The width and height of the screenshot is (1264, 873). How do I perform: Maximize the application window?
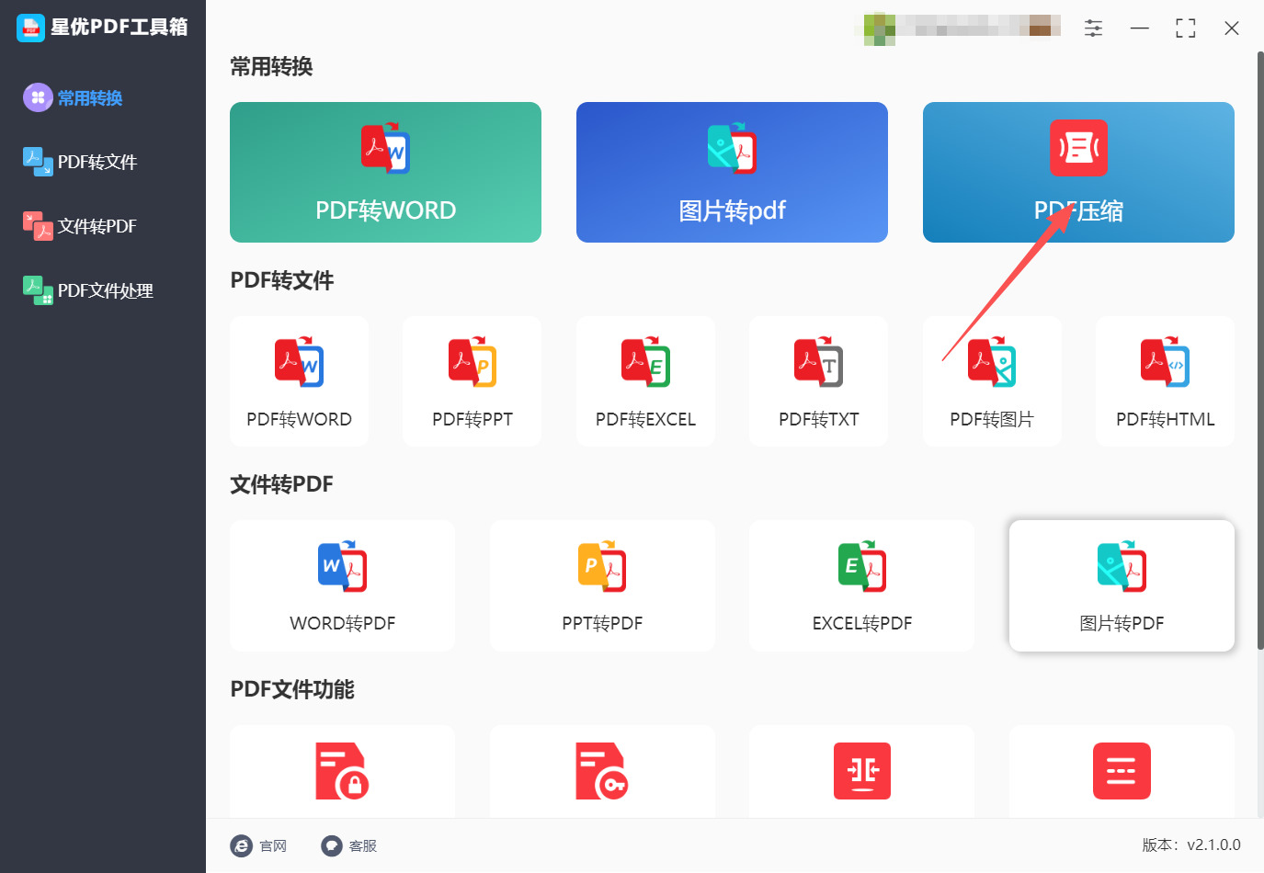[x=1186, y=28]
